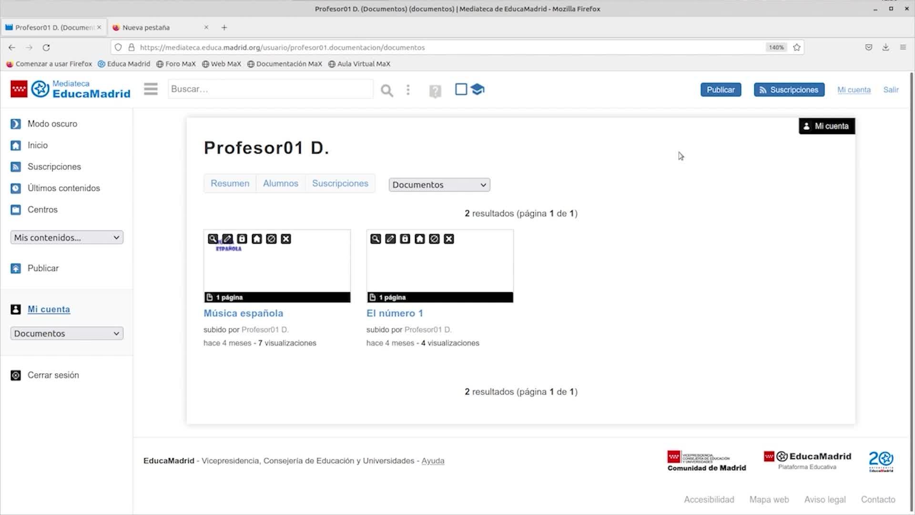Viewport: 915px width, 515px height.
Task: Open the hamburger menu beside the logo
Action: coord(151,89)
